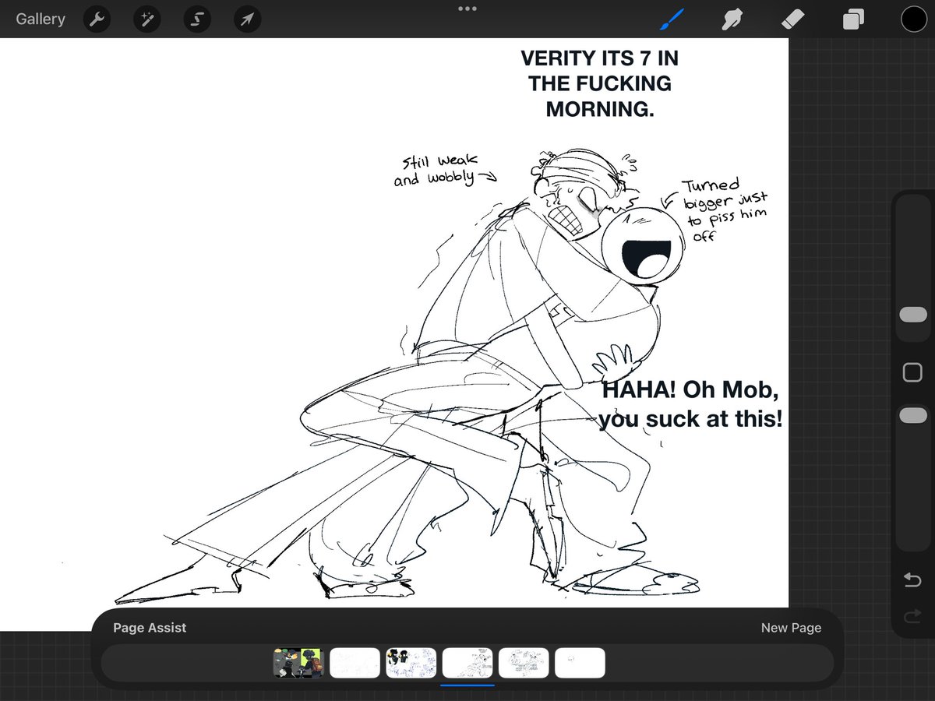The height and width of the screenshot is (701, 935).
Task: Open the Layers panel
Action: tap(853, 19)
